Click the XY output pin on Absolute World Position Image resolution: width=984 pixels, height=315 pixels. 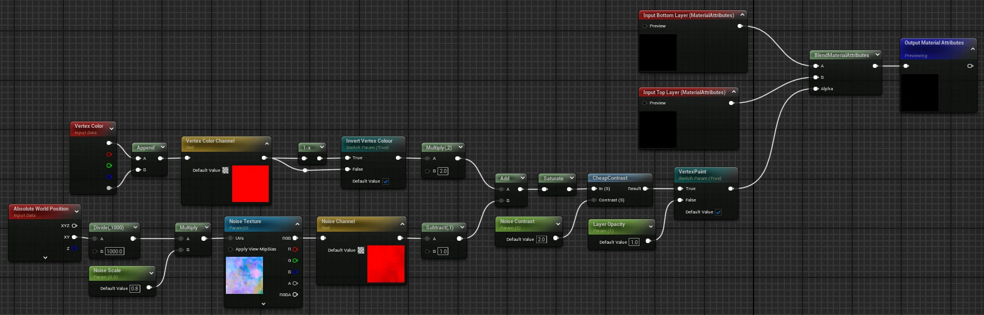tap(75, 237)
